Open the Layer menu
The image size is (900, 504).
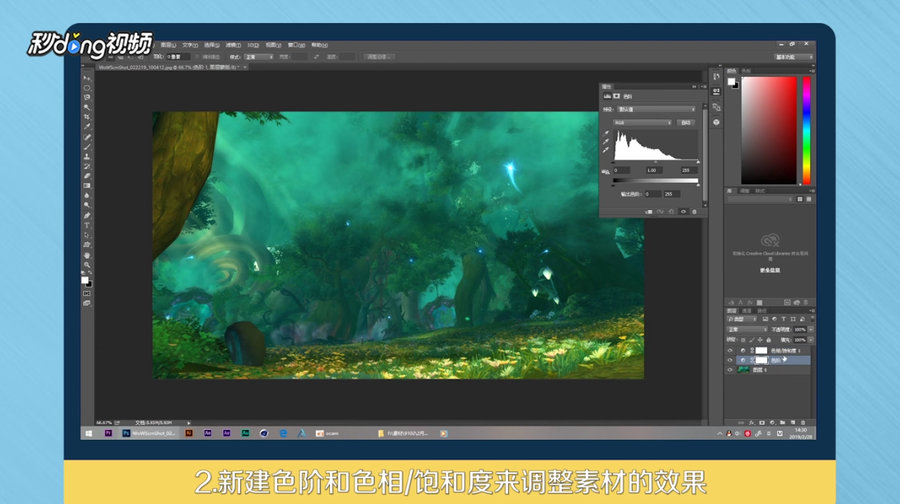pyautogui.click(x=169, y=44)
